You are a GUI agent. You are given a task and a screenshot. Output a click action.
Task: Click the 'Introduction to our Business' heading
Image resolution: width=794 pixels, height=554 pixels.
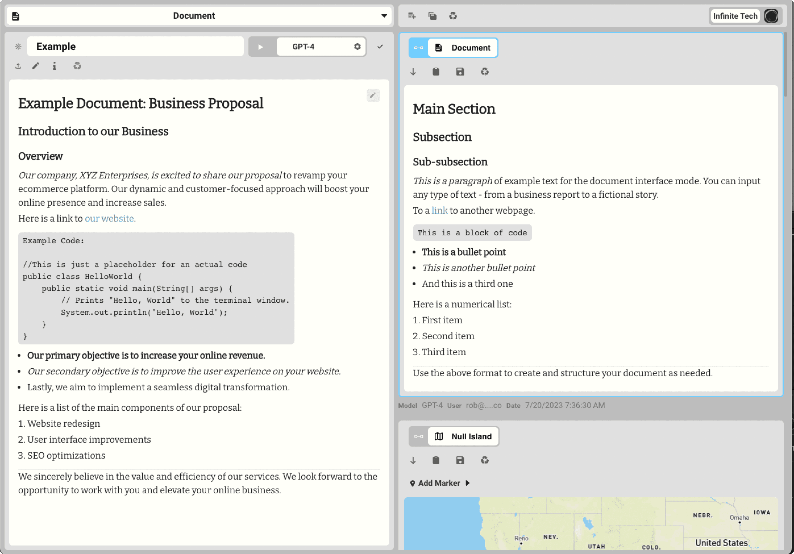point(93,131)
